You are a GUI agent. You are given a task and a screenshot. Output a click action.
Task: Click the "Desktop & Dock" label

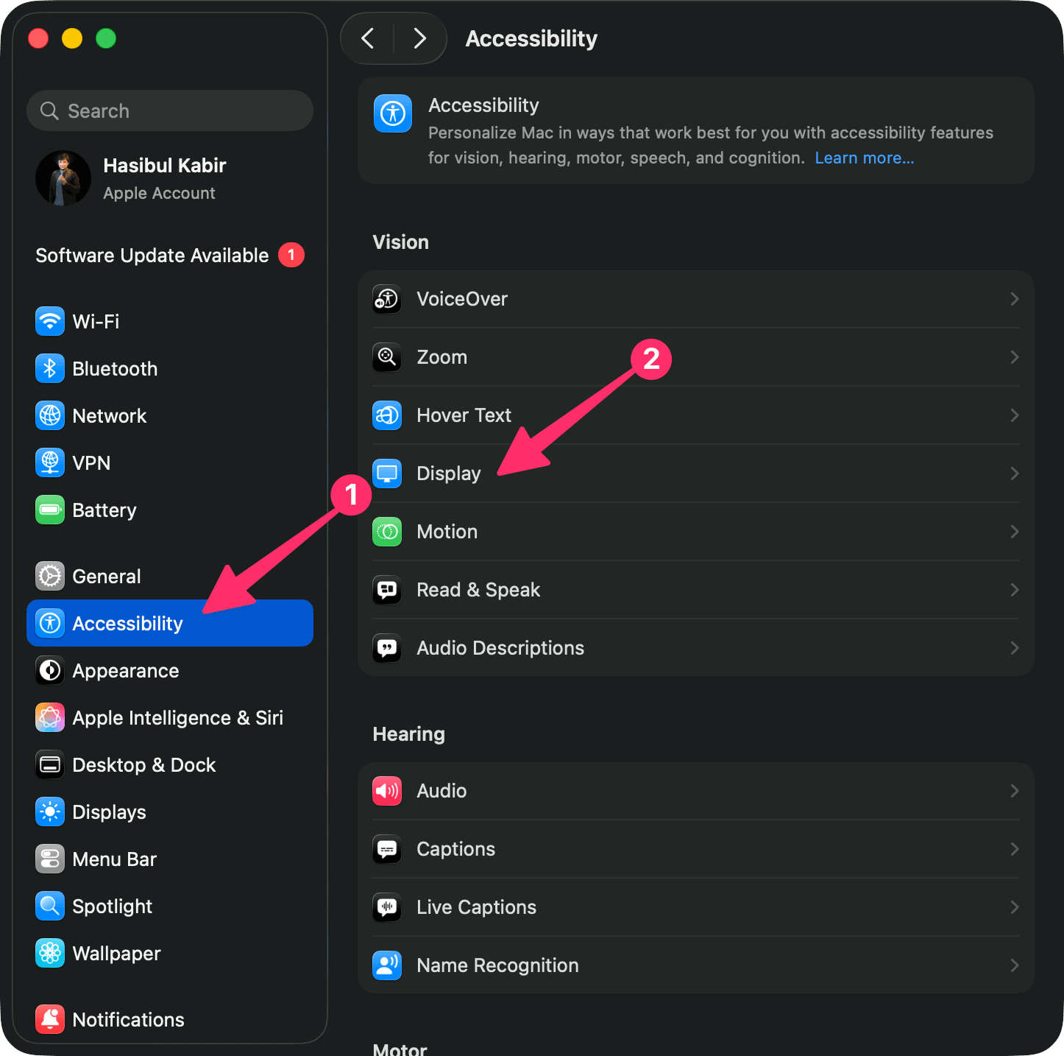click(x=144, y=764)
